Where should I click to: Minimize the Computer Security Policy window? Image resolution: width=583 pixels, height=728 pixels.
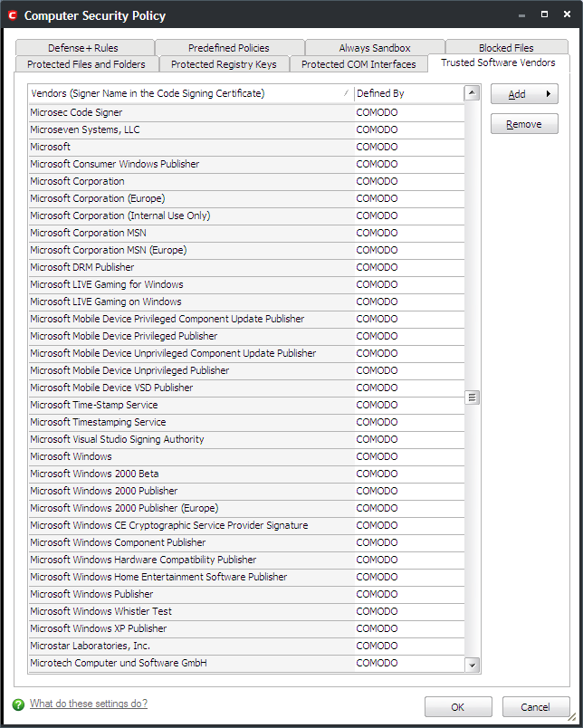tap(522, 14)
